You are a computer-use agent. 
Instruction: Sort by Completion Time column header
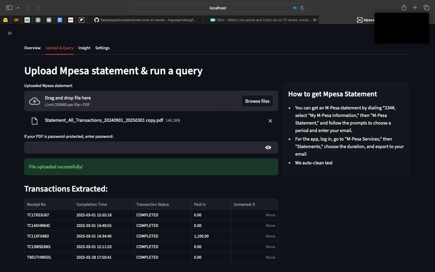pos(92,204)
